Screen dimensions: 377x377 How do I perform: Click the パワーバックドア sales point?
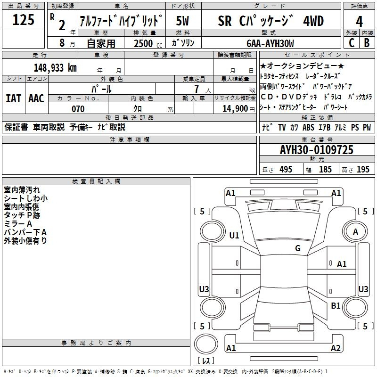(x=333, y=87)
